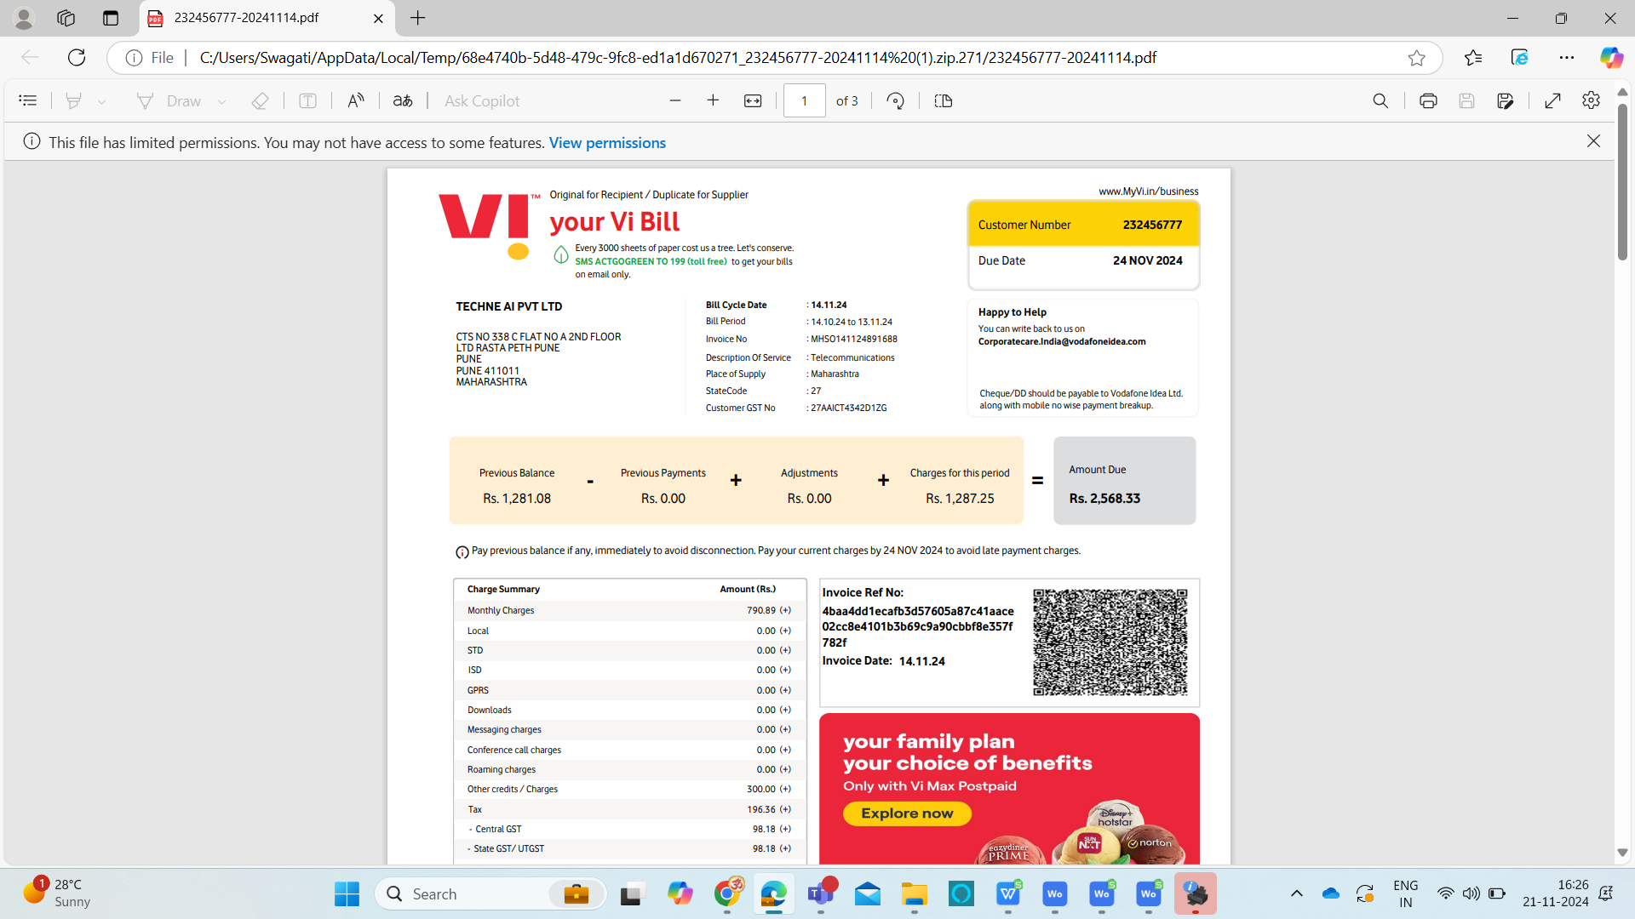
Task: Open the ENG IN language switcher
Action: click(1405, 893)
